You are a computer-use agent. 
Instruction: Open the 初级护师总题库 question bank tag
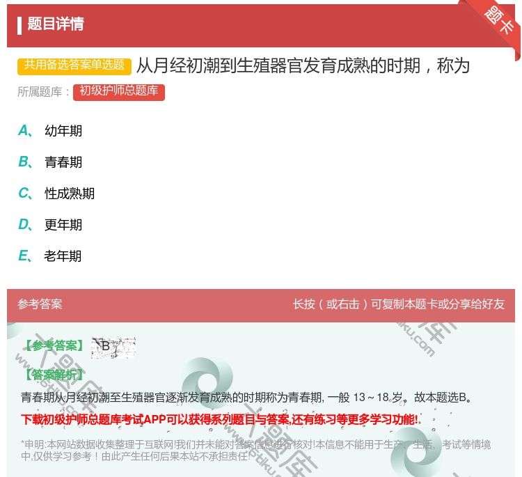pos(119,92)
